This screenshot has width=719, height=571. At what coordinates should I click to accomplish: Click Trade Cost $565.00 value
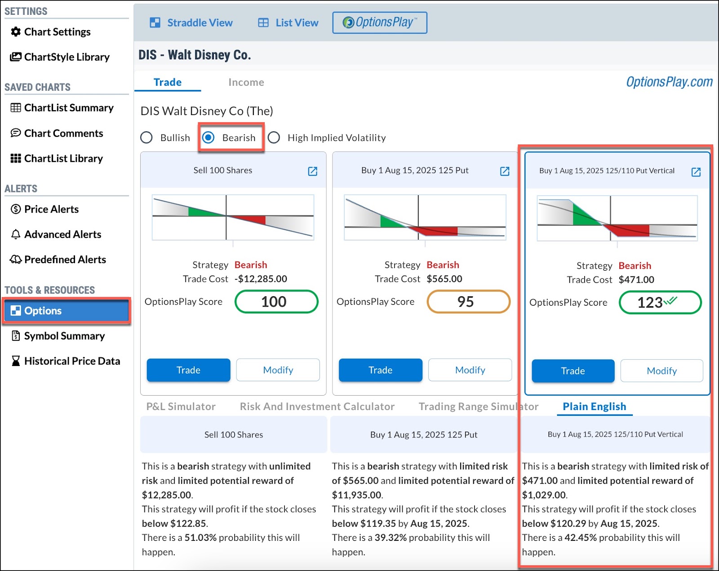[444, 279]
